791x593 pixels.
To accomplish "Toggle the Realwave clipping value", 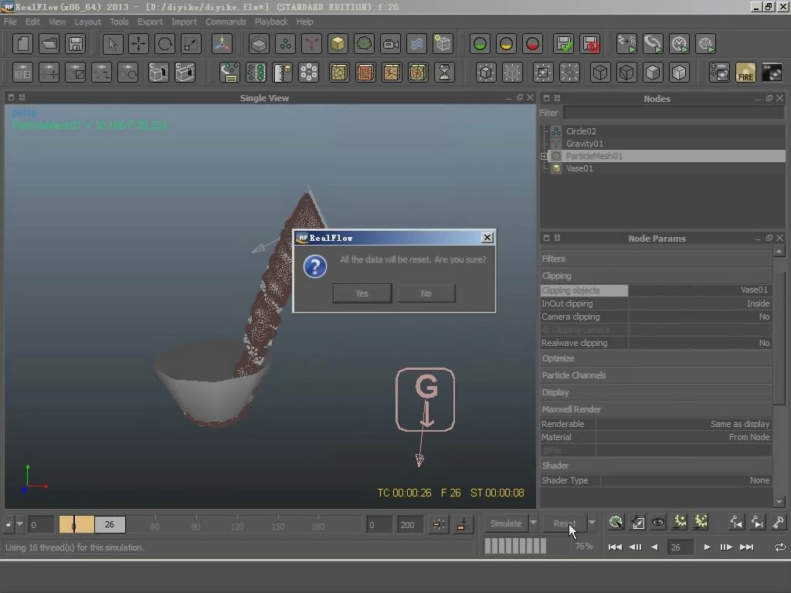I will click(700, 343).
